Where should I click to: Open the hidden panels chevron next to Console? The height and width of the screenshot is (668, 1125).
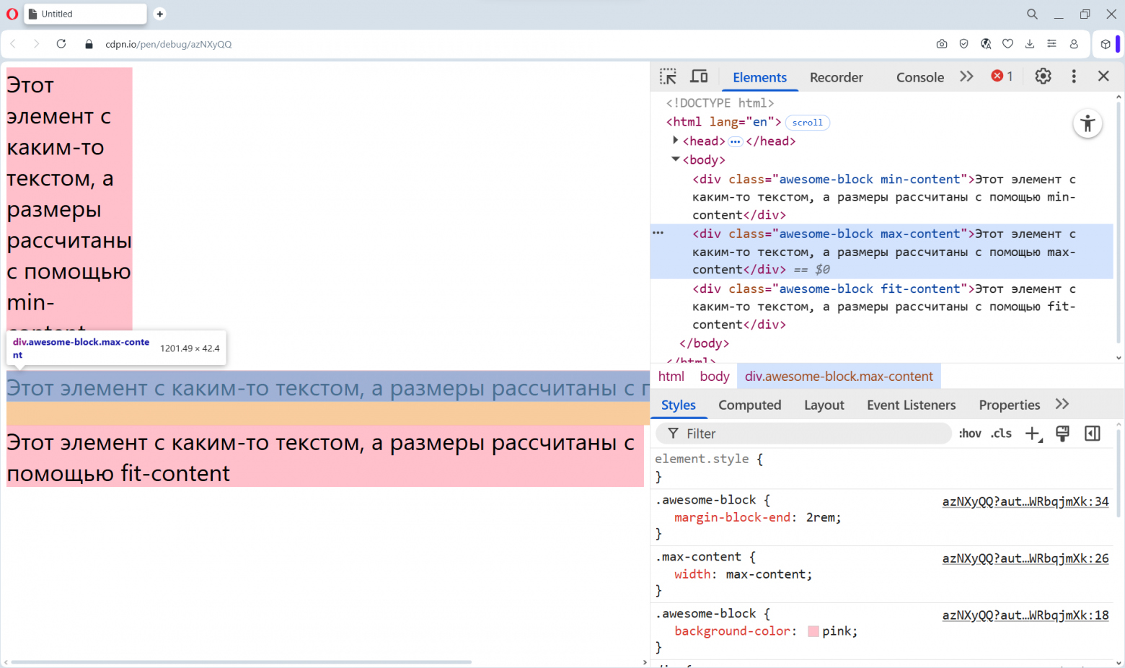966,76
